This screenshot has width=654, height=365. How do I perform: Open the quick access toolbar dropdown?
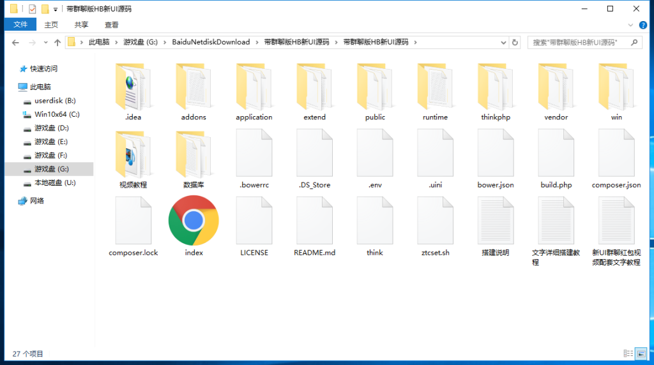pyautogui.click(x=55, y=9)
